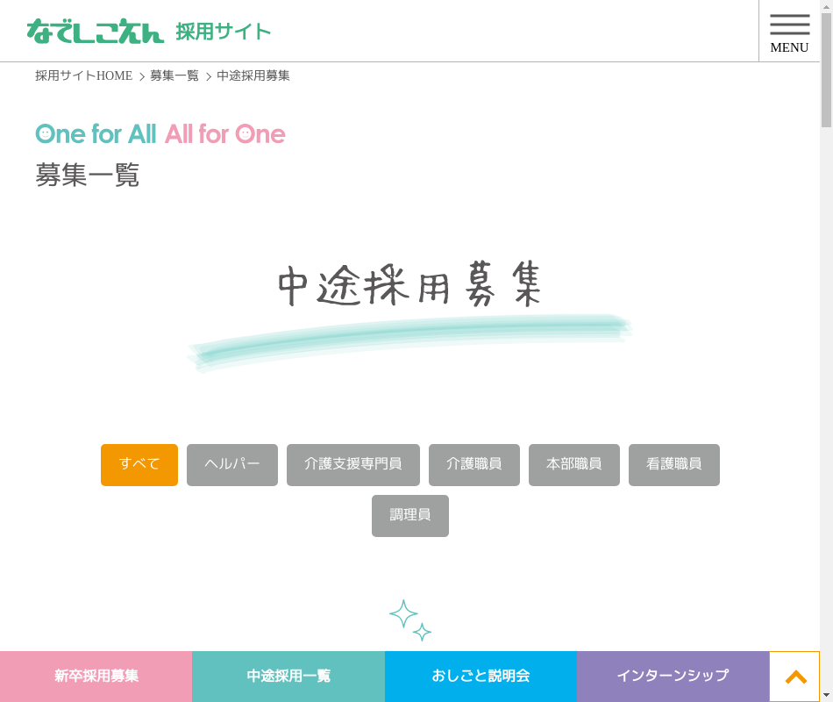Image resolution: width=833 pixels, height=702 pixels.
Task: Click the vertical scrollbar thumb
Action: coord(826,70)
